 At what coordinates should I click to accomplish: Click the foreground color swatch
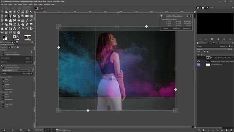point(4,37)
